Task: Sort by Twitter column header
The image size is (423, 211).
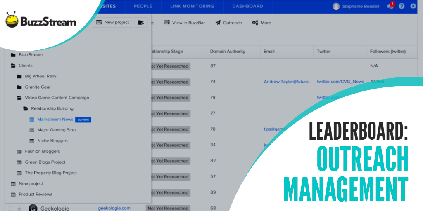Action: [323, 52]
